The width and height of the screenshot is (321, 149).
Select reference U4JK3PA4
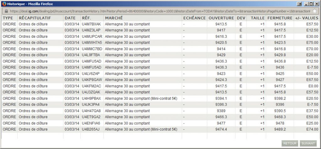point(91,105)
